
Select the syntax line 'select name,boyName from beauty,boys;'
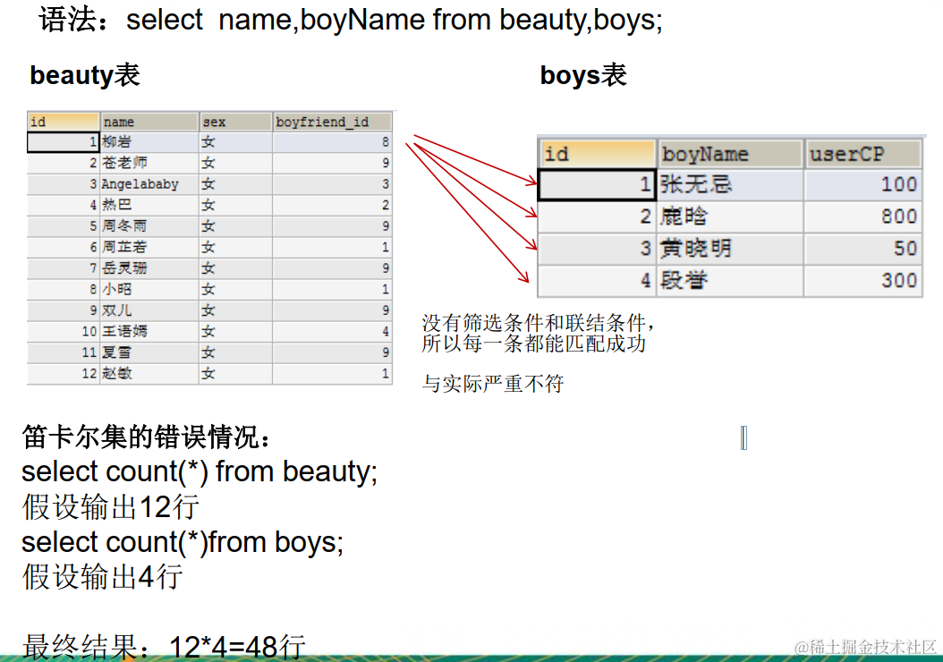(395, 20)
